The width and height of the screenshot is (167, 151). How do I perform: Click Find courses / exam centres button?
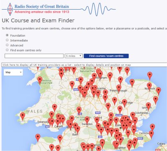coord(106,56)
